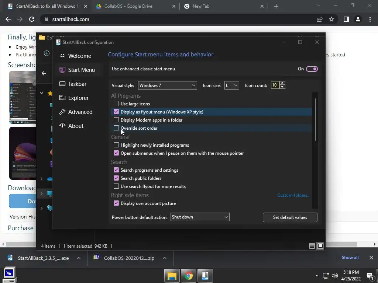This screenshot has height=283, width=378.
Task: Open the About section
Action: (x=71, y=126)
